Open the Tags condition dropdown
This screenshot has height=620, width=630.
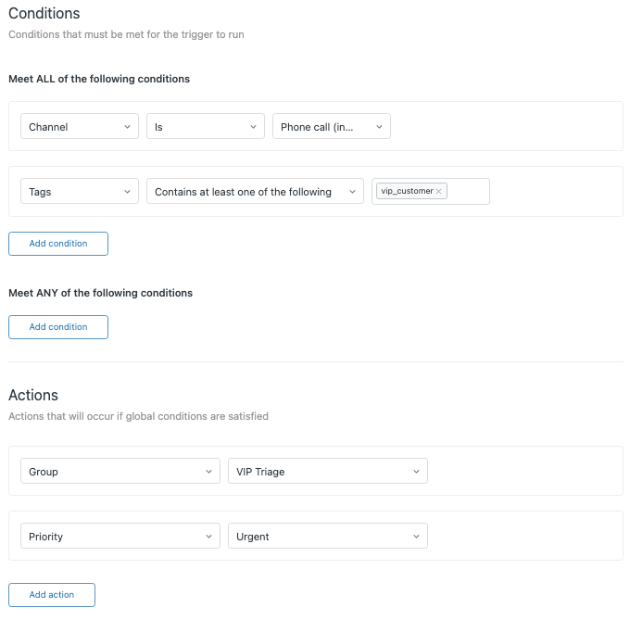point(79,192)
